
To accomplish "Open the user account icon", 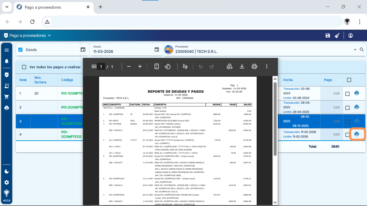I will [x=351, y=36].
